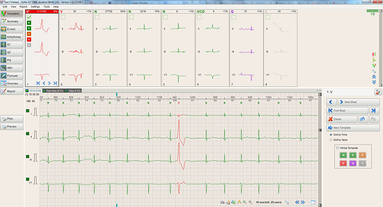Viewport: 383px width, 207px height.
Task: Click the Print... button
Action: click(x=11, y=119)
